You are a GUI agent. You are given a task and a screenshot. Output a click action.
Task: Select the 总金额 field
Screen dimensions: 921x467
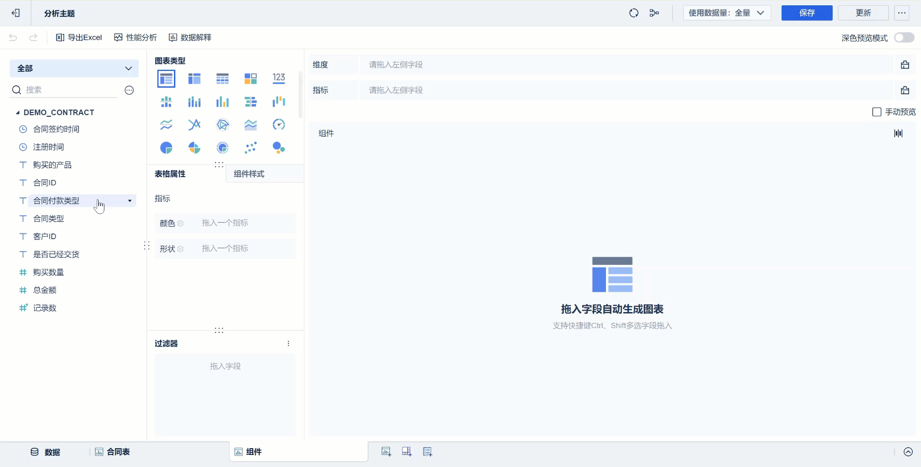click(44, 290)
